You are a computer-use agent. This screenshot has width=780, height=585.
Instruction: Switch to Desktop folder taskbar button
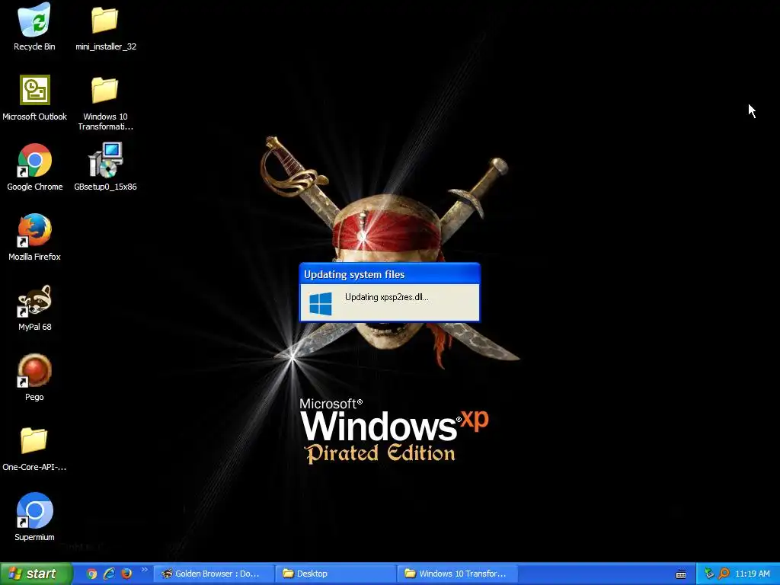coord(336,574)
